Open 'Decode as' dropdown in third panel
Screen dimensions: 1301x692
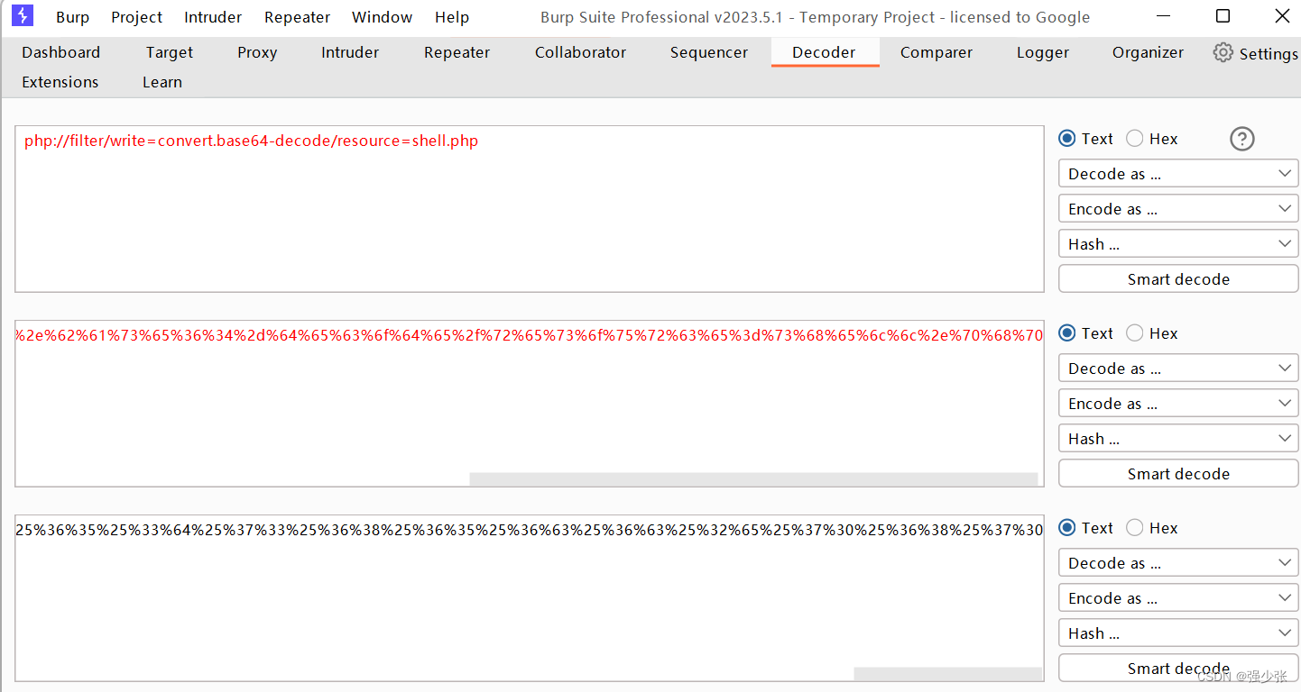[x=1178, y=563]
